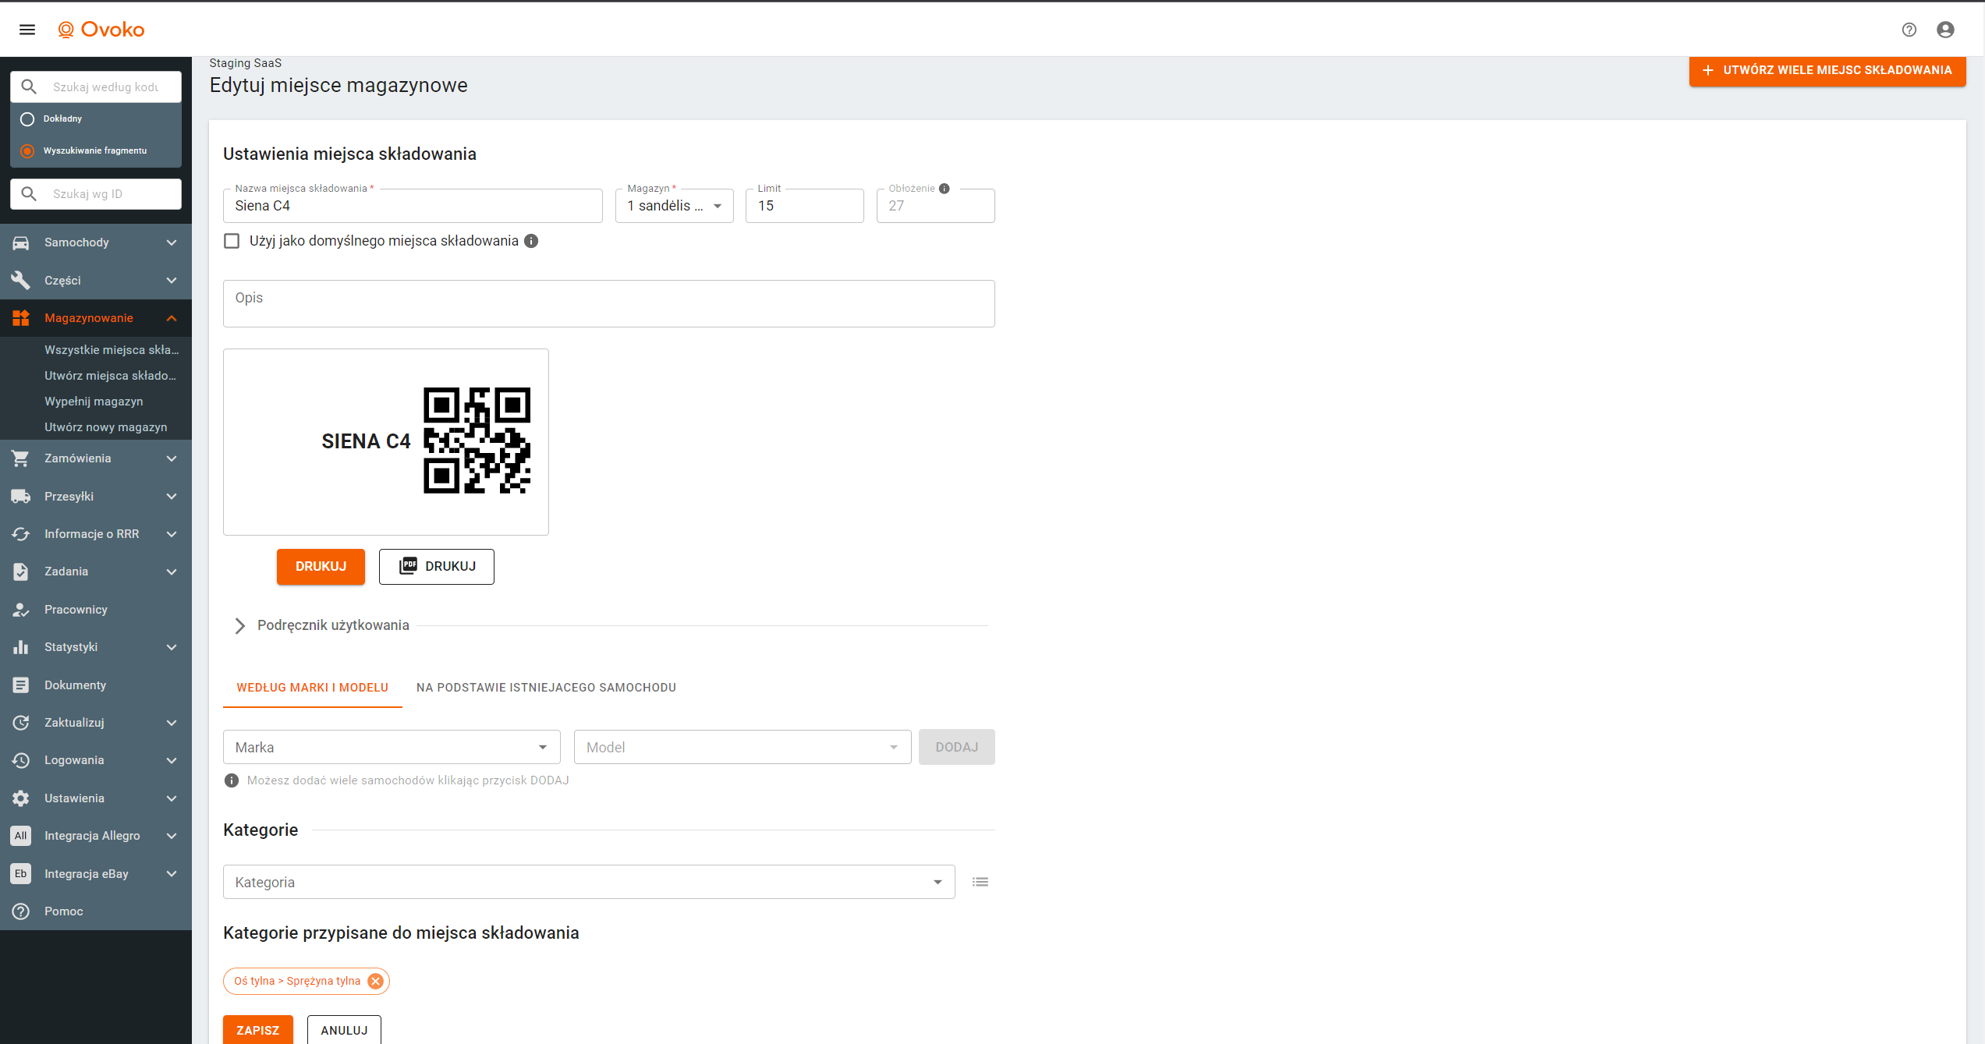Open the user account profile icon
Viewport: 1985px width, 1044px height.
1945,30
